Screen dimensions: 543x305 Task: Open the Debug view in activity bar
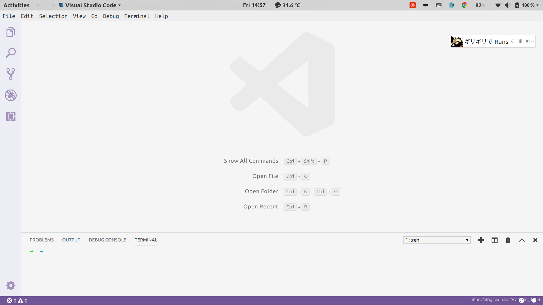tap(10, 95)
